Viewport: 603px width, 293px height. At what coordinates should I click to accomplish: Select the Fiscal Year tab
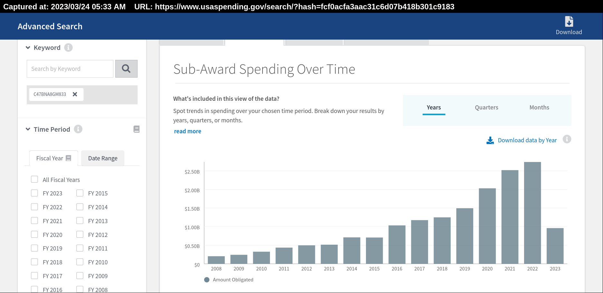pyautogui.click(x=53, y=158)
